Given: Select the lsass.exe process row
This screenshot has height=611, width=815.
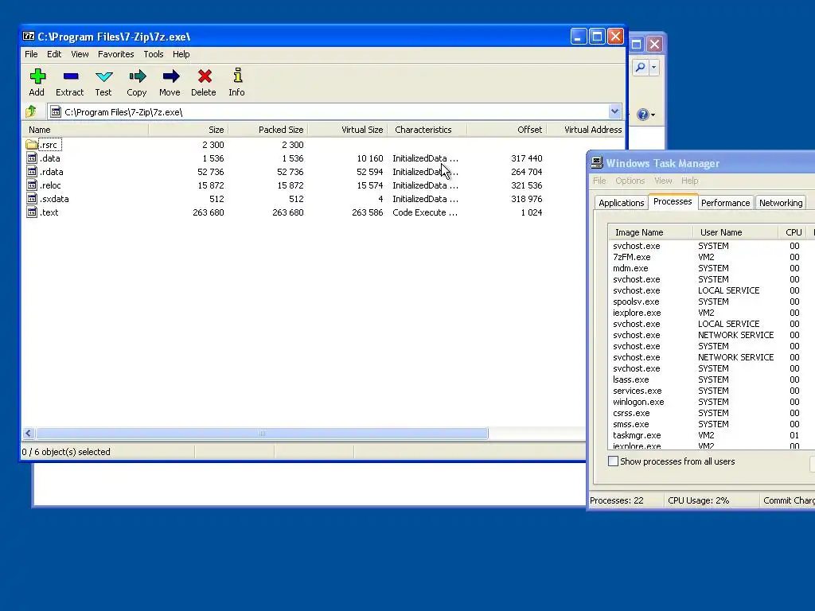Looking at the screenshot, I should (x=711, y=379).
